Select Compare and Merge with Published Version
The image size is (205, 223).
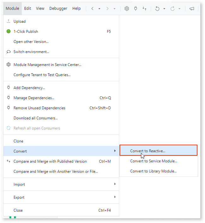pos(61,161)
